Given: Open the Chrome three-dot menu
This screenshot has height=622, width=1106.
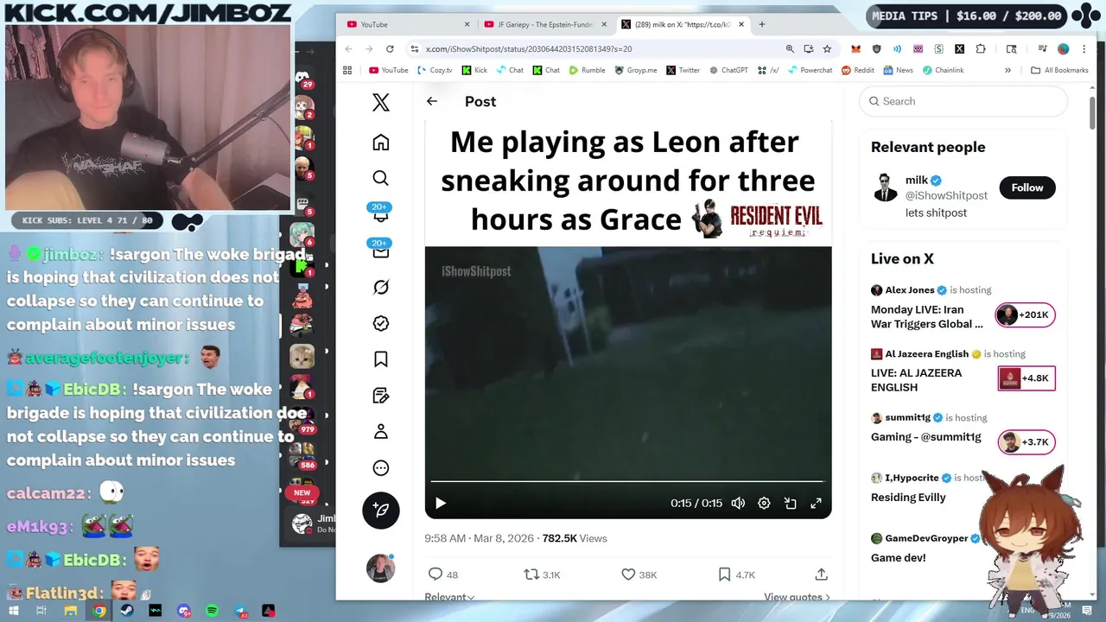Looking at the screenshot, I should [x=1084, y=49].
